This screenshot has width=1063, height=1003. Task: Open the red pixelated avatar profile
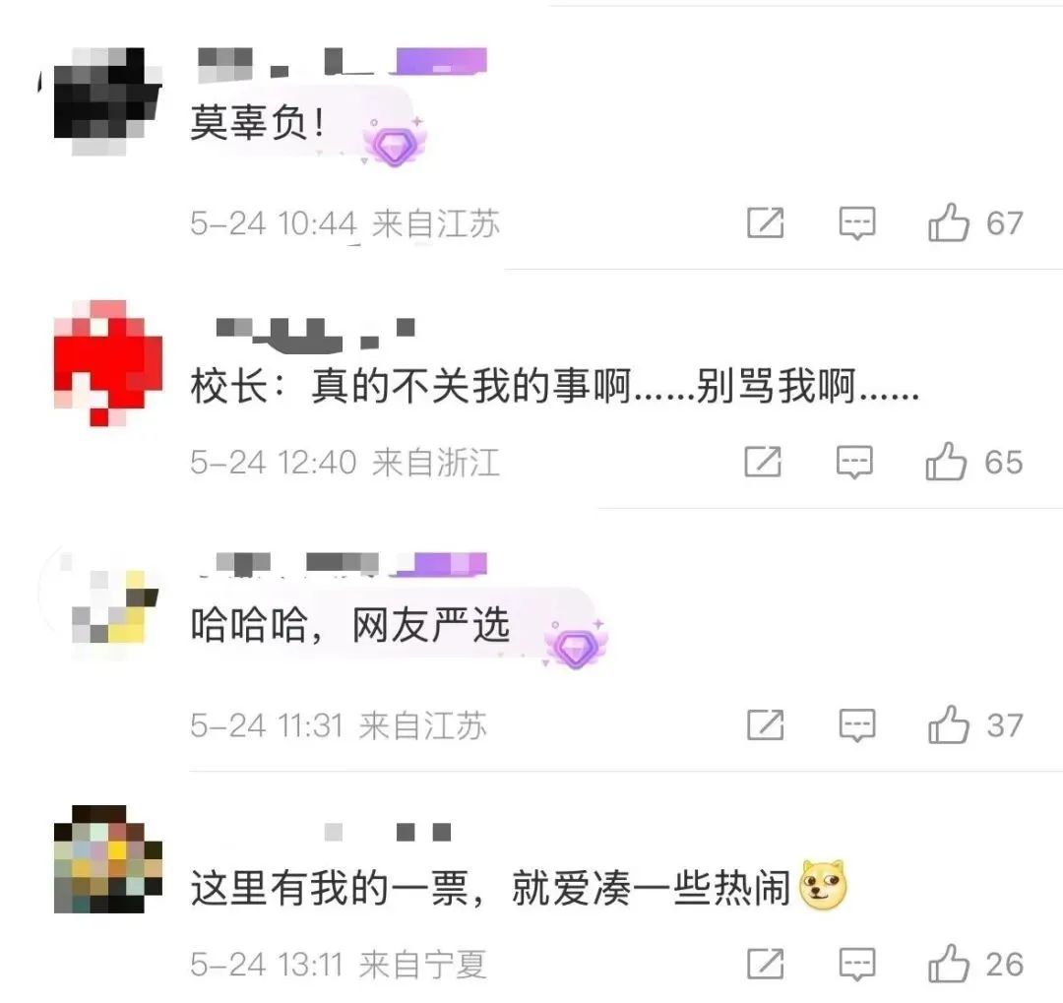(108, 363)
